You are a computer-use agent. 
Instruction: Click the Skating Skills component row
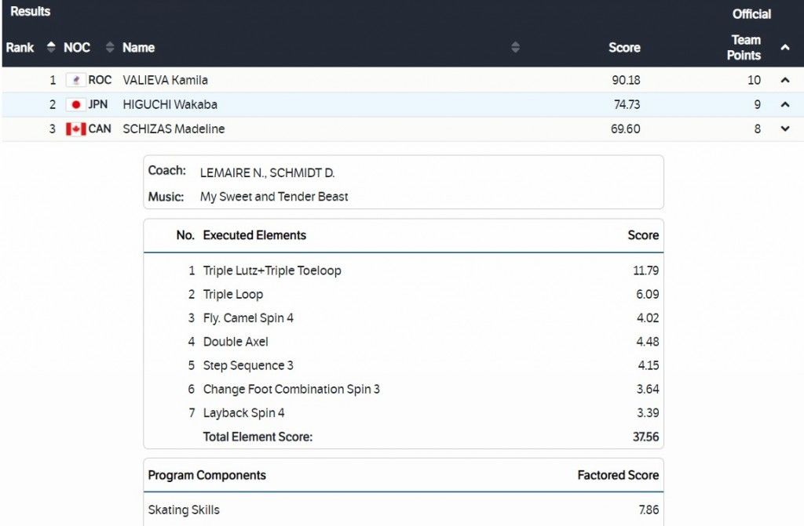point(184,510)
